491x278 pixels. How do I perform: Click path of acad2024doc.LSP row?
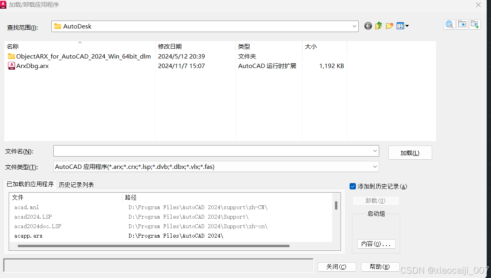pyautogui.click(x=198, y=226)
